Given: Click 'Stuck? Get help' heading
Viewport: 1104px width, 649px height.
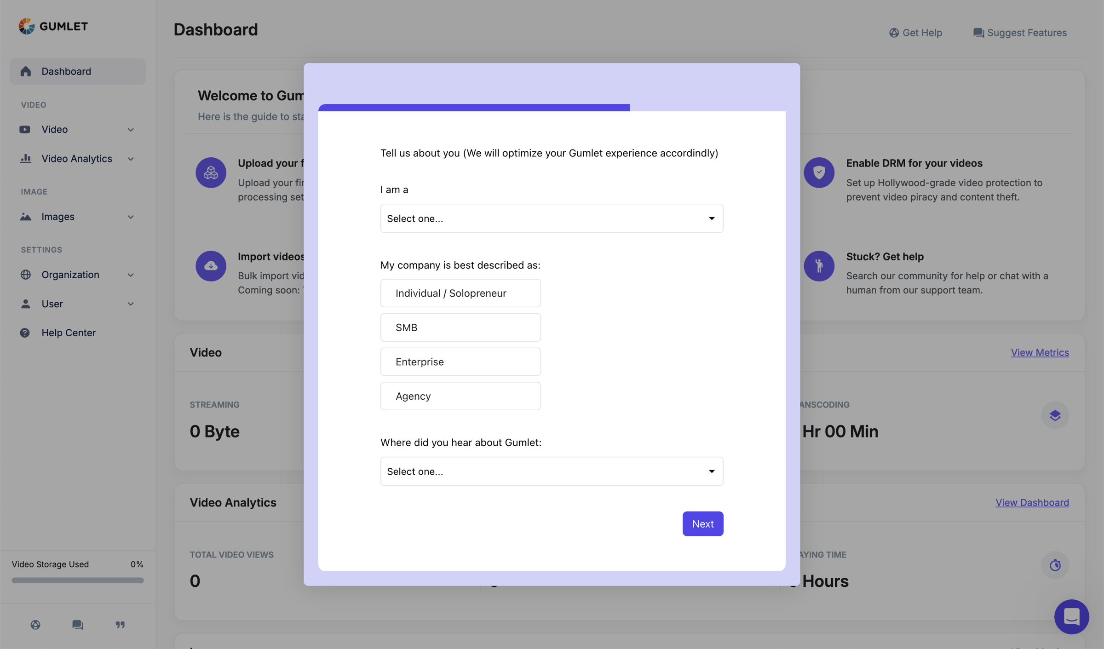Looking at the screenshot, I should (x=885, y=256).
